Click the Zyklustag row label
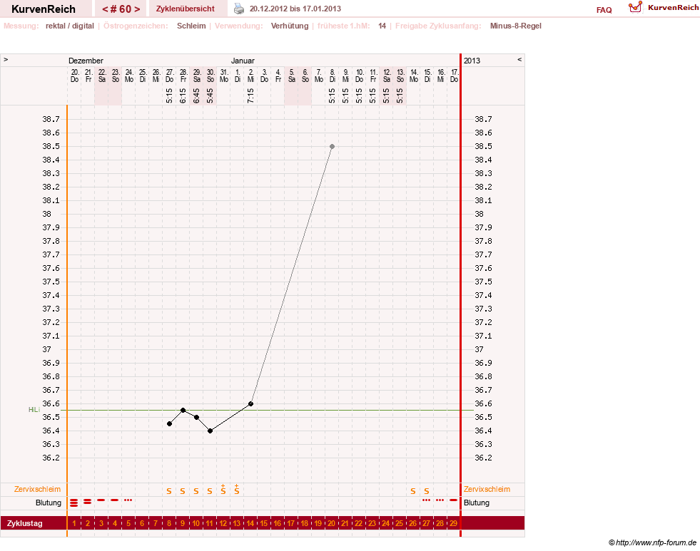Image resolution: width=700 pixels, height=551 pixels. point(24,523)
